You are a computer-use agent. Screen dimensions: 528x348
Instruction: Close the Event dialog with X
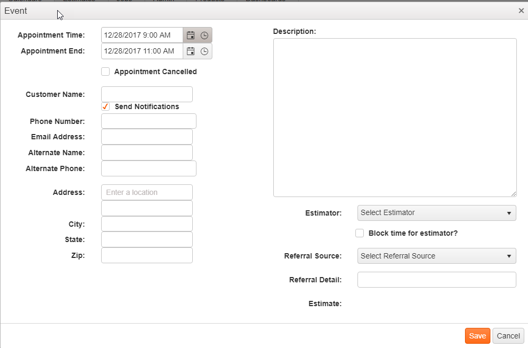pos(521,11)
